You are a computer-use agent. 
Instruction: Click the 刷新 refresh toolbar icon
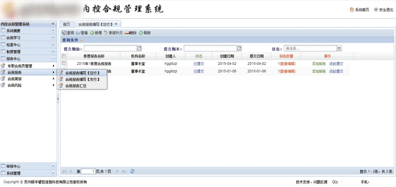click(x=141, y=33)
